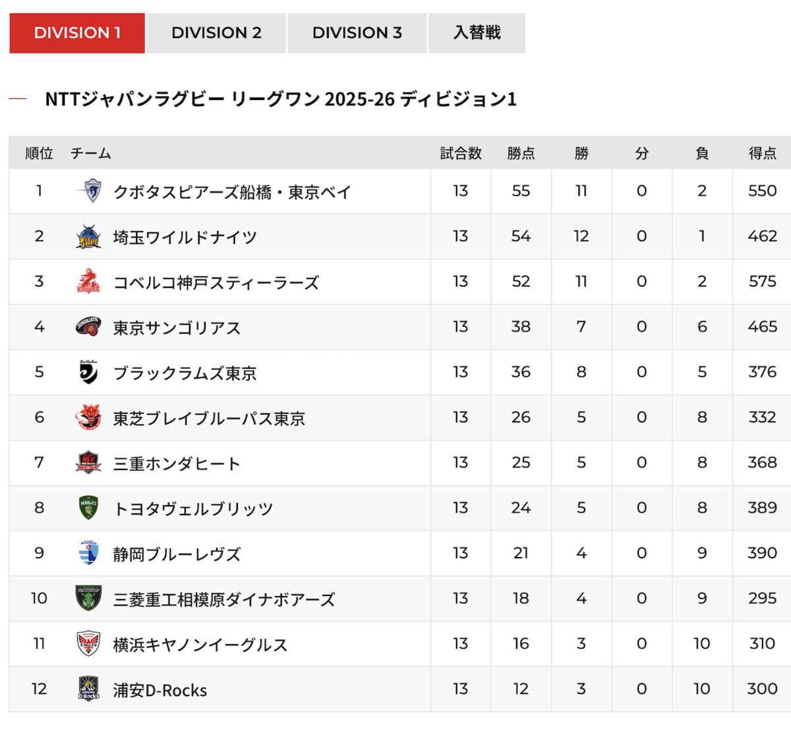791x735 pixels.
Task: Click the Toyota Verblitz green shield logo
Action: (x=88, y=508)
